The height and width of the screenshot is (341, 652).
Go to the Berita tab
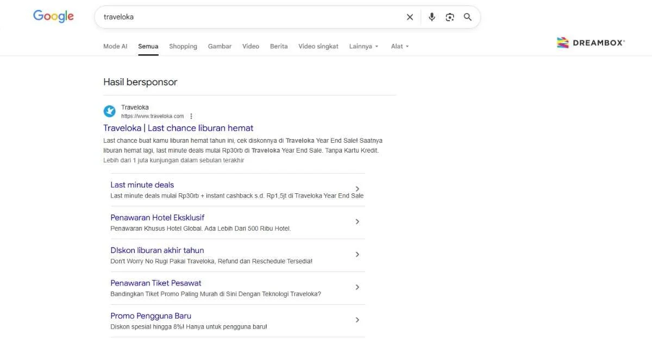coord(279,46)
